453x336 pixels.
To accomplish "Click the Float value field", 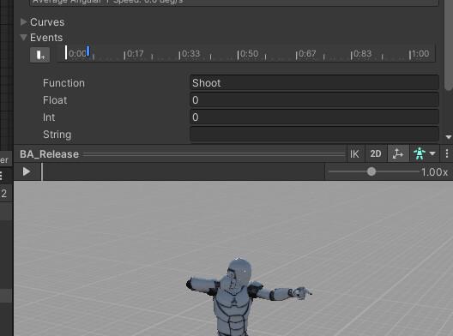I will tap(314, 100).
